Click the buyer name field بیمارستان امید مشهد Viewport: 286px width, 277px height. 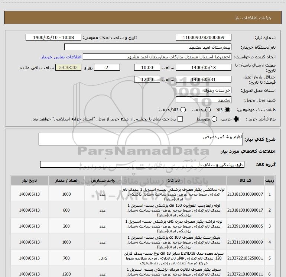coord(148,47)
